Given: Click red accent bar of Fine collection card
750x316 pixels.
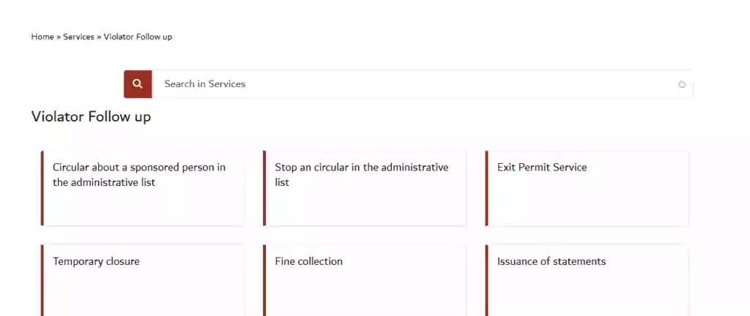Looking at the screenshot, I should click(x=264, y=280).
